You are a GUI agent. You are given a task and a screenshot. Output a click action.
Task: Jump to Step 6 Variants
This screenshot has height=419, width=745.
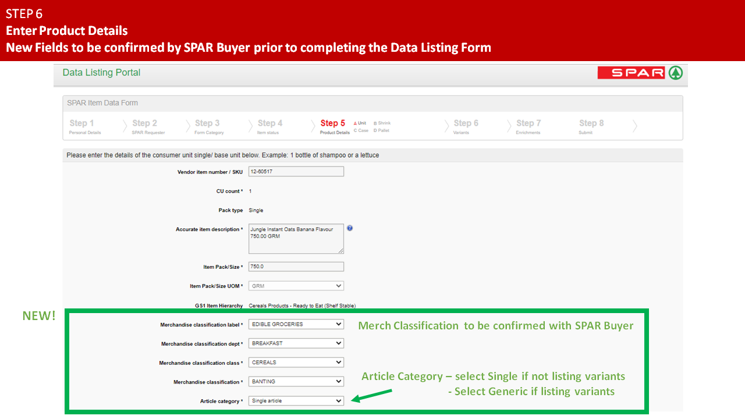click(x=465, y=126)
